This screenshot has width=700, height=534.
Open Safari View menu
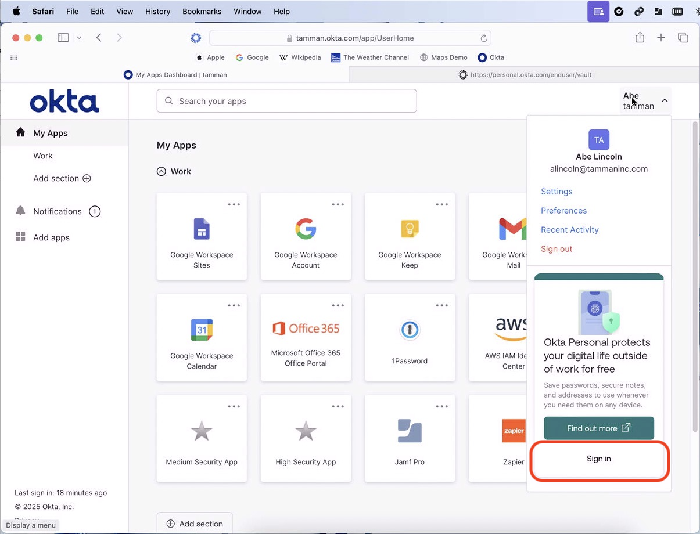point(124,11)
